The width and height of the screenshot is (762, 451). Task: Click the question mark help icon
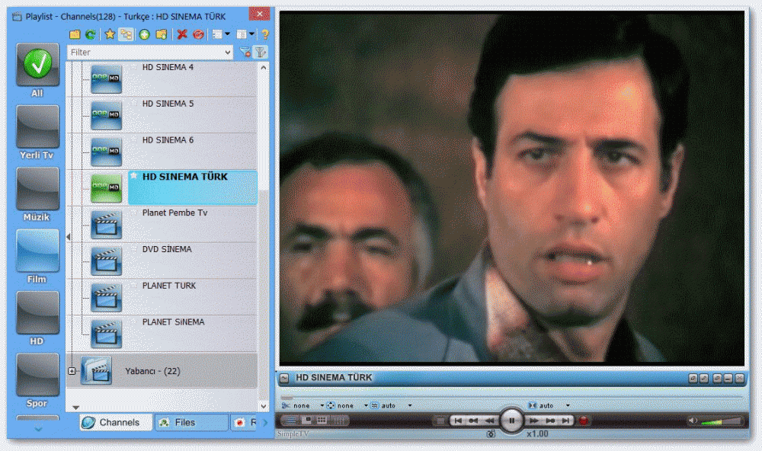[265, 34]
